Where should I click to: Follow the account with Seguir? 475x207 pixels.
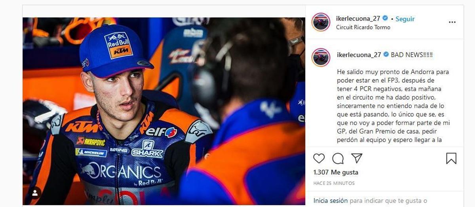pos(405,19)
